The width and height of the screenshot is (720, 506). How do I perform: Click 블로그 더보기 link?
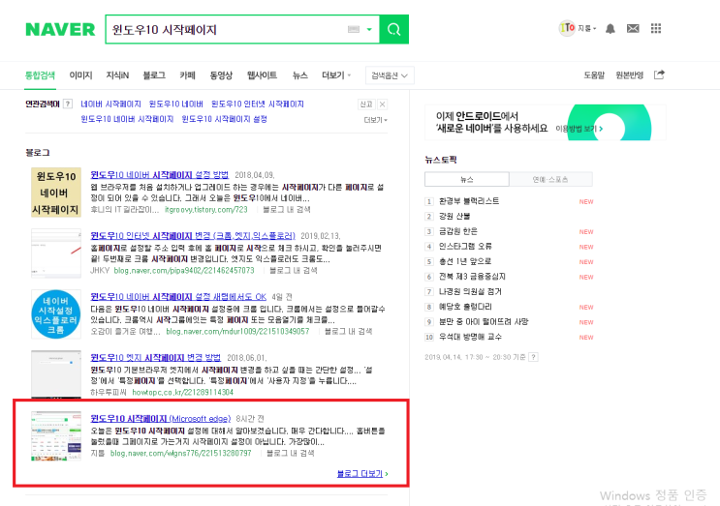362,473
